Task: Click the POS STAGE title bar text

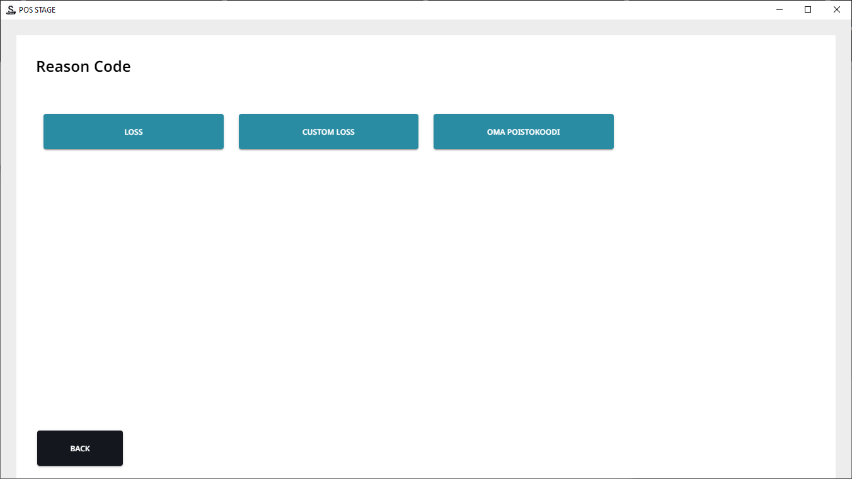Action: pyautogui.click(x=37, y=10)
